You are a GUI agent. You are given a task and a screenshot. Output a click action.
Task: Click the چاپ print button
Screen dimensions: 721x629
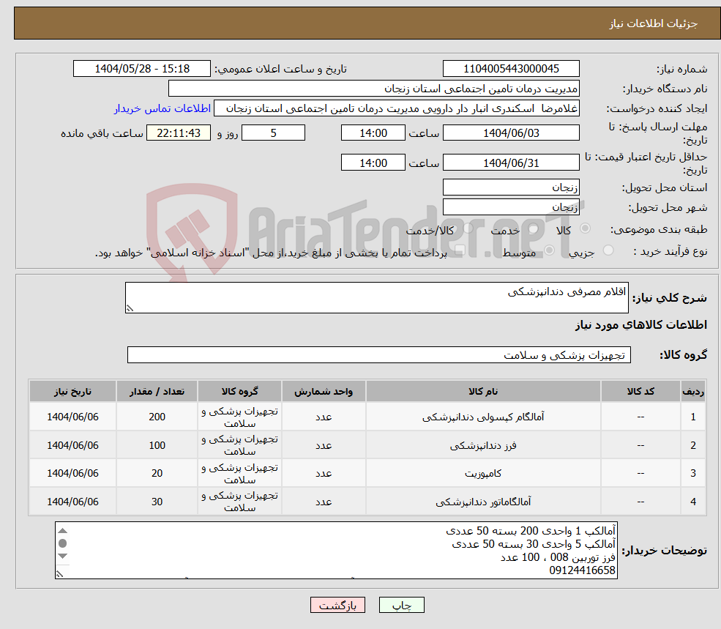pyautogui.click(x=401, y=605)
